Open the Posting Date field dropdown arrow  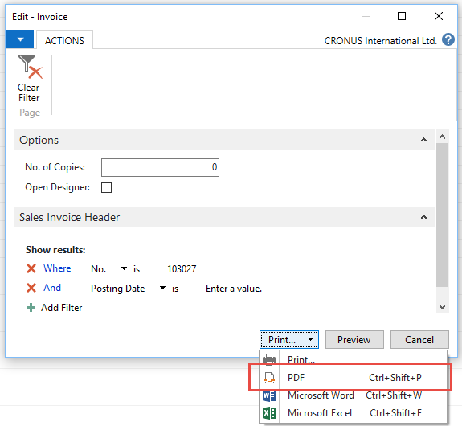click(162, 288)
